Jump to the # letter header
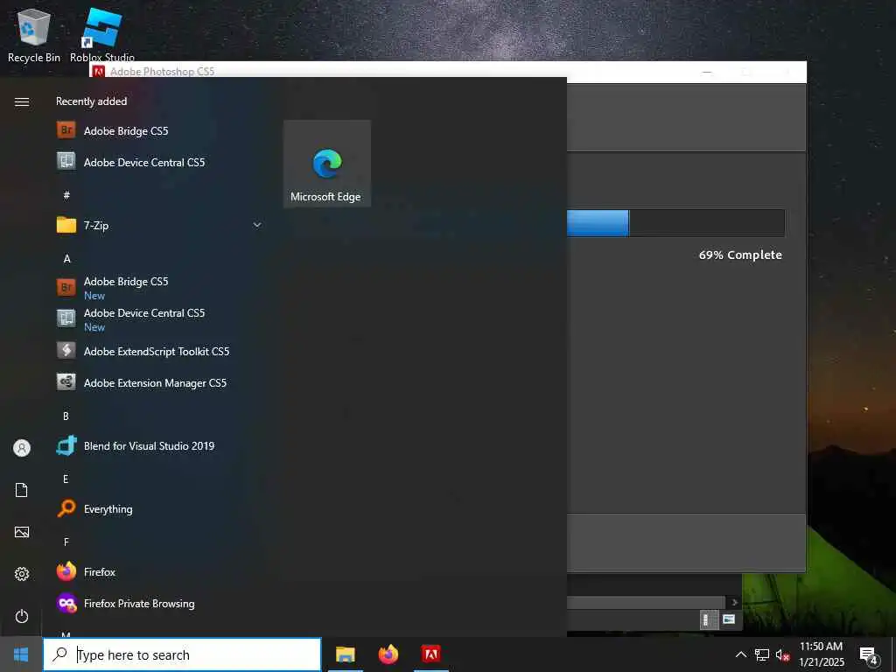896x672 pixels. pyautogui.click(x=66, y=195)
